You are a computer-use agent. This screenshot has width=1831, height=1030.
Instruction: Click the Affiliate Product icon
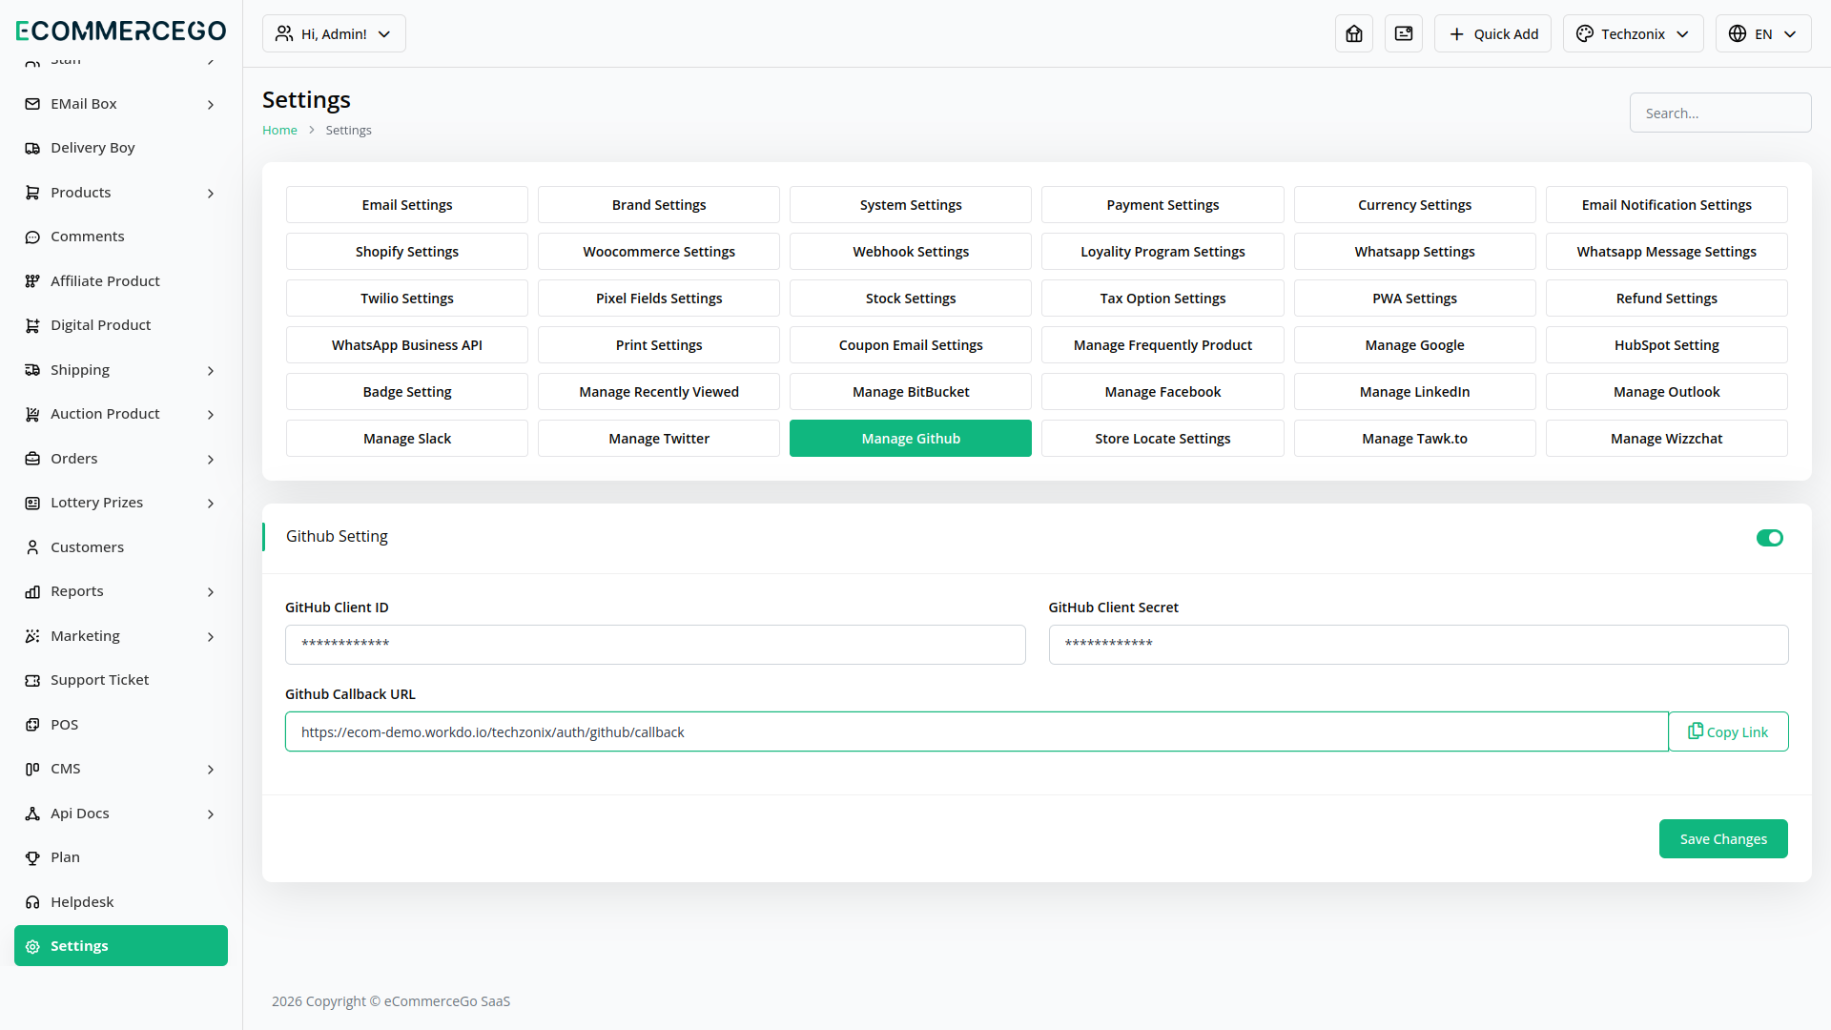tap(32, 281)
